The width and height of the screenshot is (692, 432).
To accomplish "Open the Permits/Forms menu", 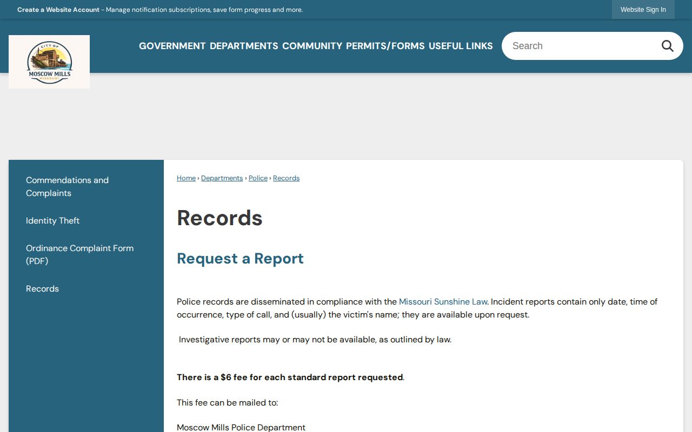I will [x=385, y=46].
